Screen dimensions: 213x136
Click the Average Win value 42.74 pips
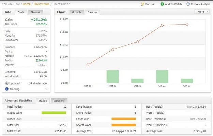tap(118, 131)
